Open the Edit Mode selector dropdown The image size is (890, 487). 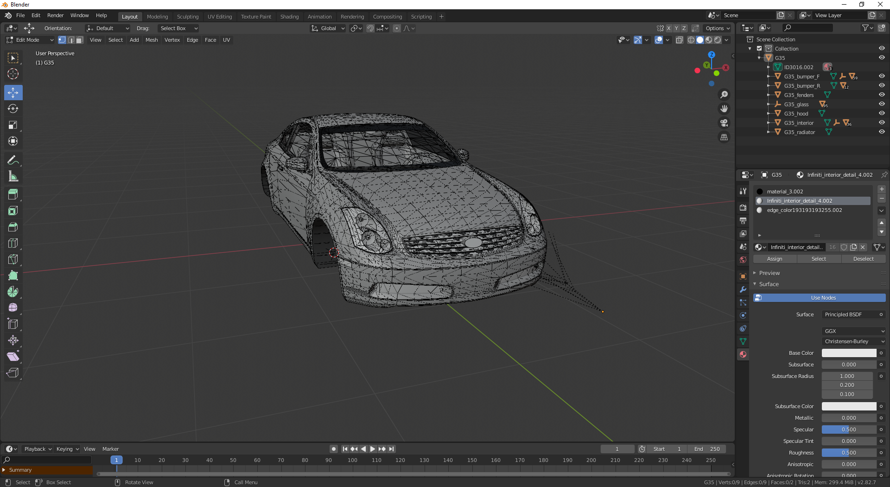(30, 40)
